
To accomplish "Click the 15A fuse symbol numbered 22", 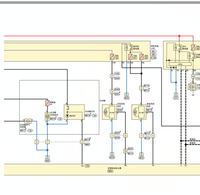I will pos(141,57).
